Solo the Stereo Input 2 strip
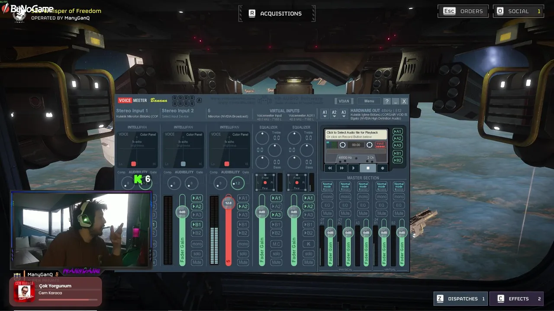 coord(197,254)
